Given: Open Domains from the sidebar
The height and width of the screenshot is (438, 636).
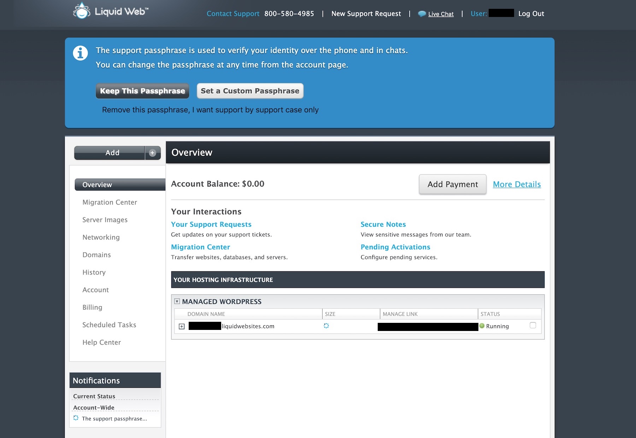Looking at the screenshot, I should point(96,255).
